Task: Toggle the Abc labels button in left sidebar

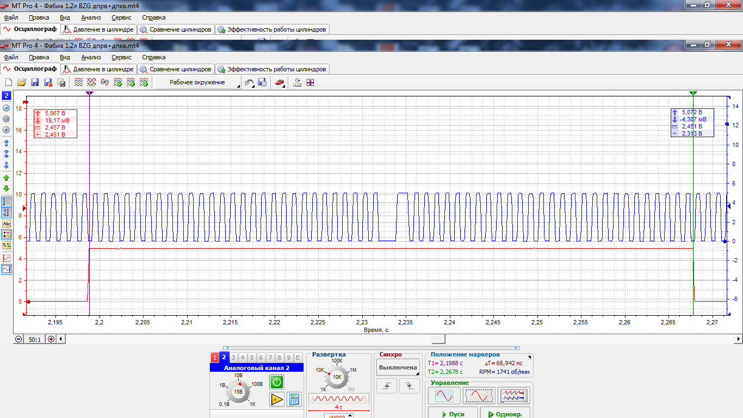Action: tap(7, 223)
